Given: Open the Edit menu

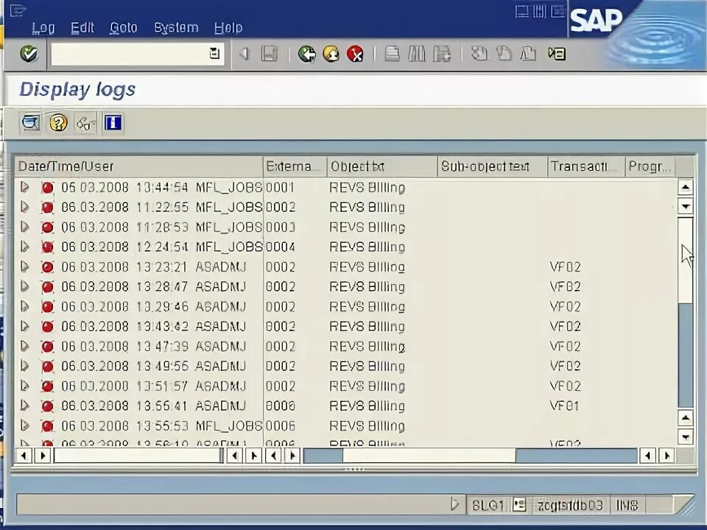Looking at the screenshot, I should point(82,28).
